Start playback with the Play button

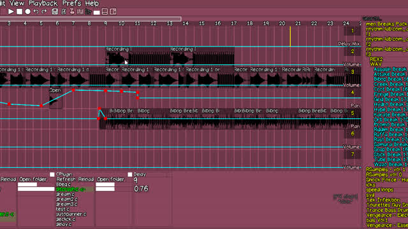coord(11,11)
